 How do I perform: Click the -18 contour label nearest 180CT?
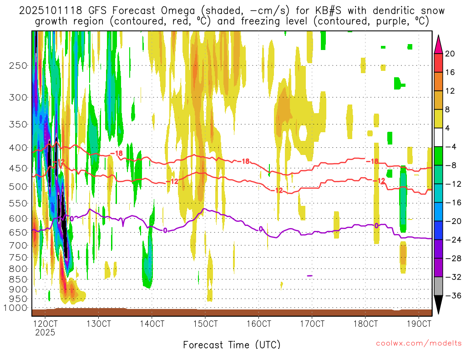(373, 161)
